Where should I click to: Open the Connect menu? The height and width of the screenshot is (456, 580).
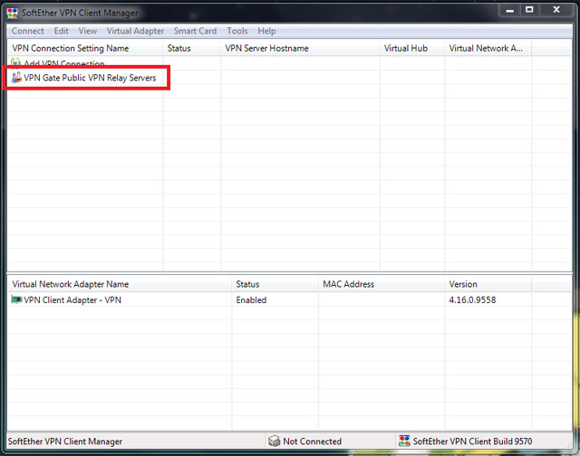[28, 31]
